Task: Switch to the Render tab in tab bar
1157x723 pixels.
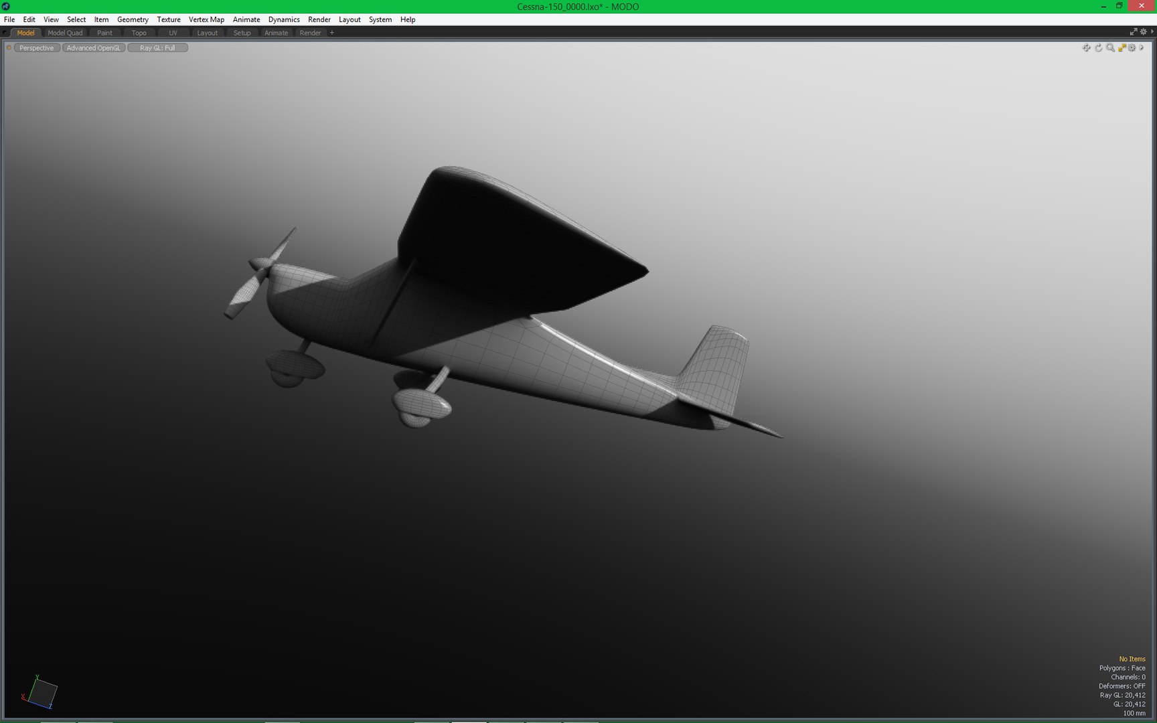Action: pos(310,33)
